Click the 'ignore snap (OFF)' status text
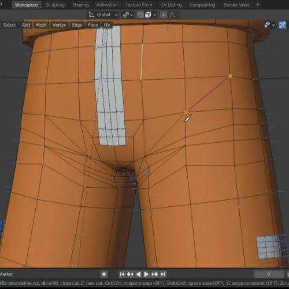 (x=206, y=283)
